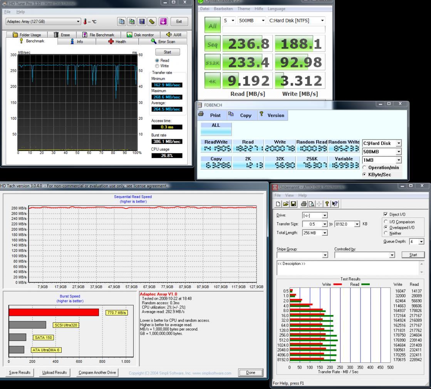Open the Help menu in HD Tune Pro
The width and height of the screenshot is (431, 389).
click(x=21, y=12)
